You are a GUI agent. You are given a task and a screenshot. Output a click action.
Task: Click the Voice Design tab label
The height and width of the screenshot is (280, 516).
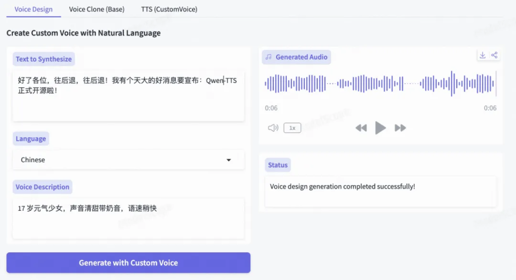[x=33, y=9]
